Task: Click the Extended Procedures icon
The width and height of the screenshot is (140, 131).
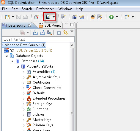Action: point(29,98)
